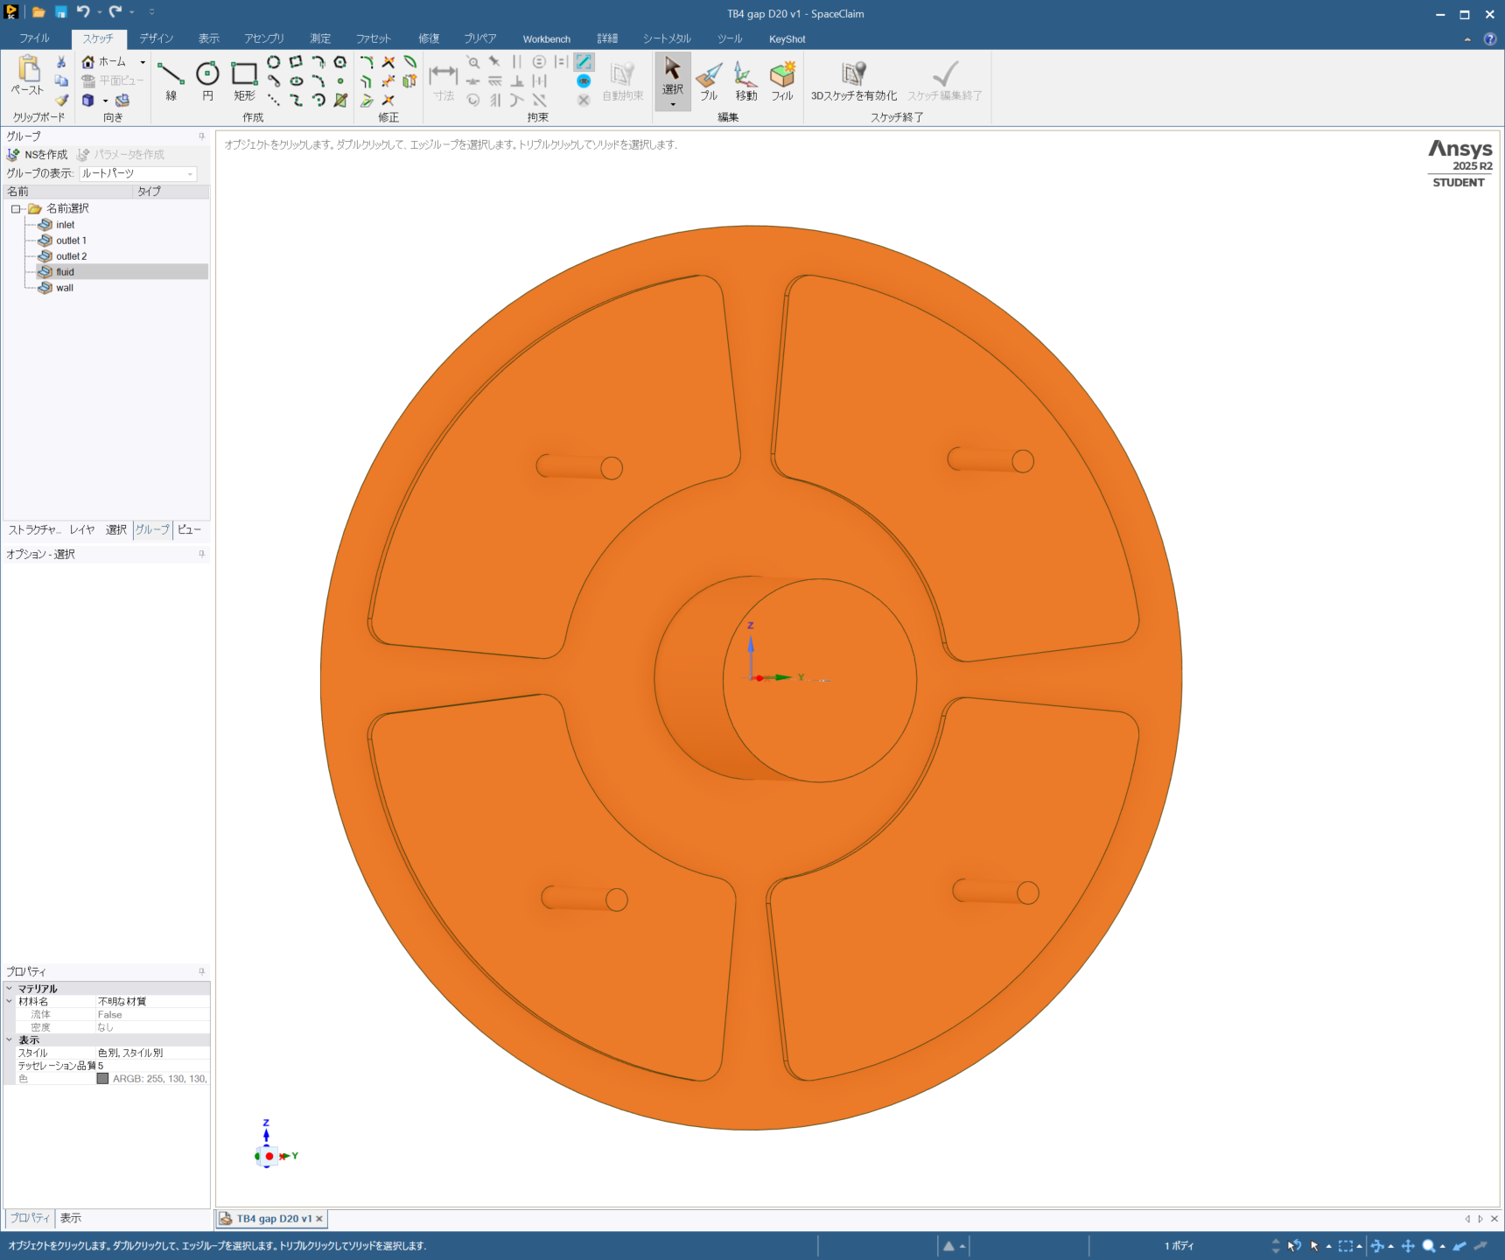Click the Paste (ペースト) clipboard icon

(x=28, y=75)
